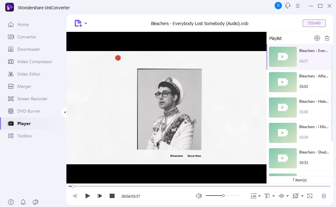Open help with the question mark icon
Viewport: 336px width, 207px height.
coord(11,202)
